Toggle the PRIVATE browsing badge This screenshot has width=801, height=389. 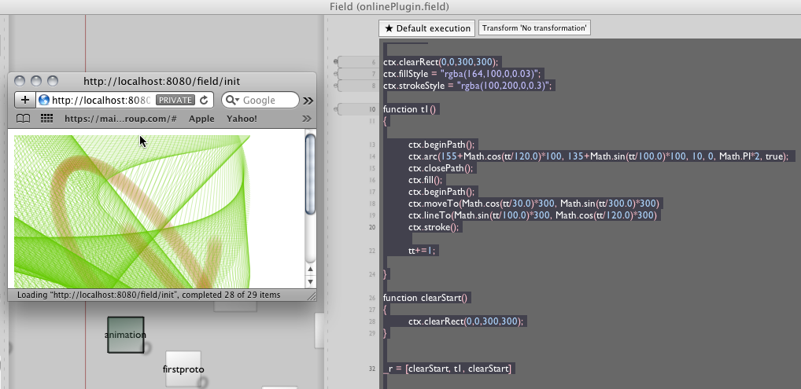pos(175,100)
